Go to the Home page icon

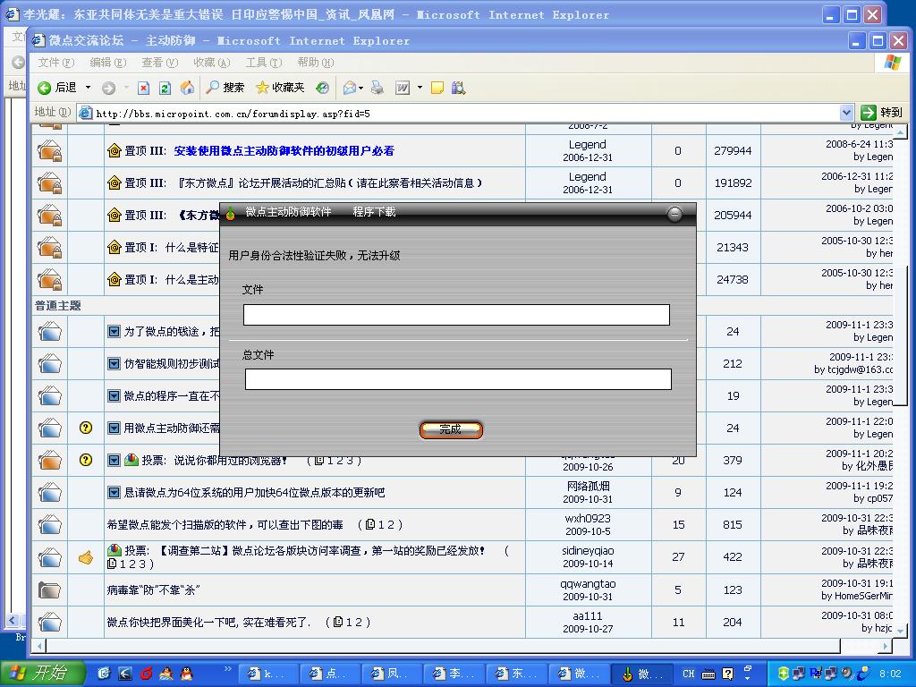point(187,88)
